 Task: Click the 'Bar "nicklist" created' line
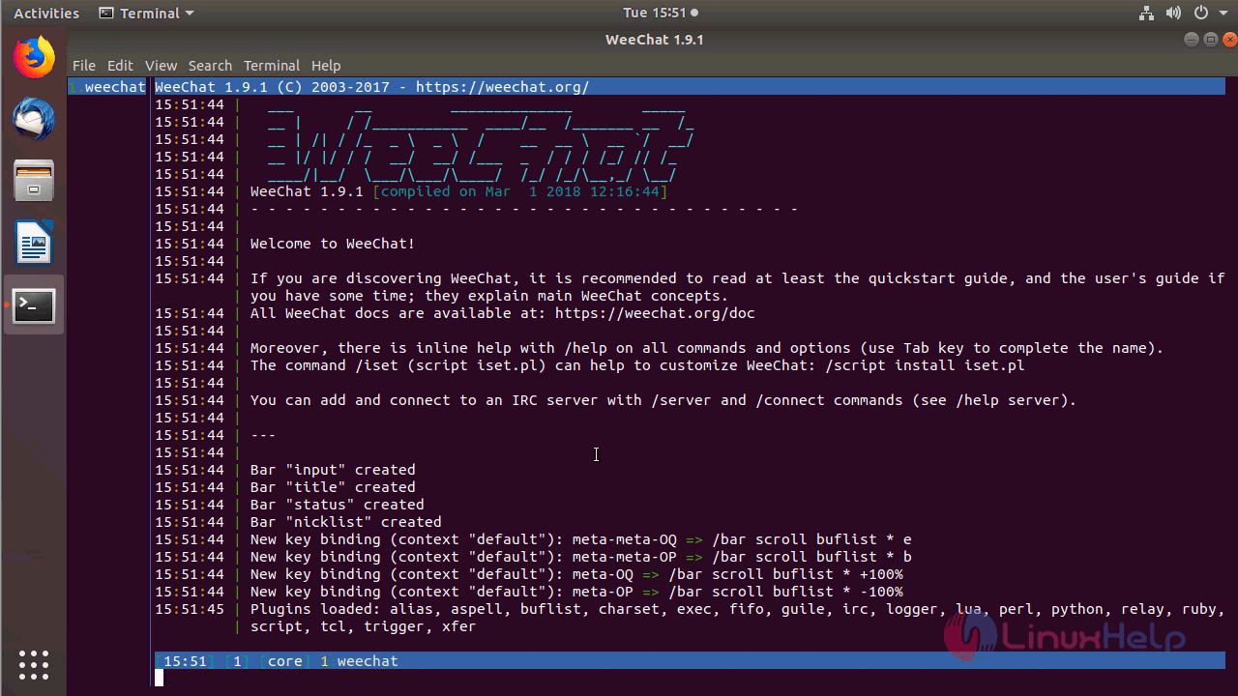345,522
